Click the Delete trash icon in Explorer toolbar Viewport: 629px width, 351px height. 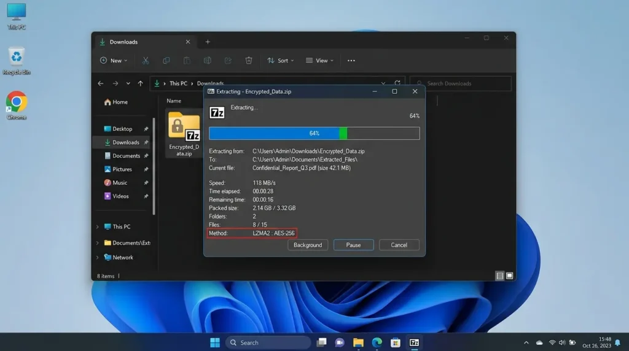(249, 61)
